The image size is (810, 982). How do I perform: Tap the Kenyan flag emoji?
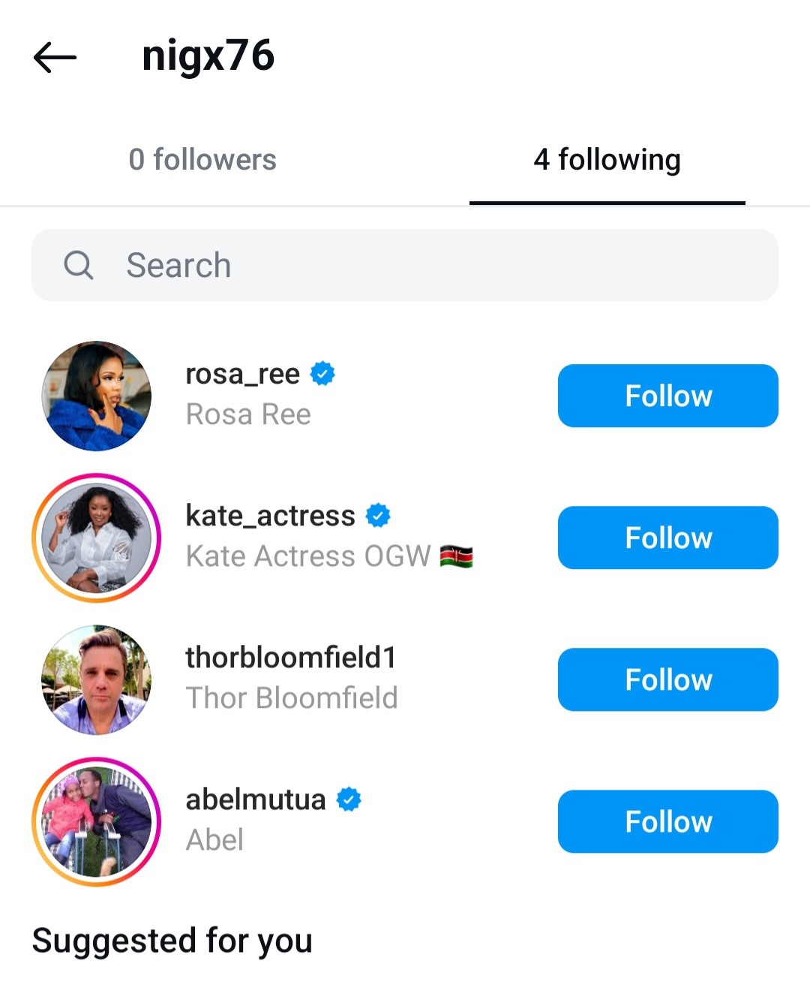coord(456,556)
